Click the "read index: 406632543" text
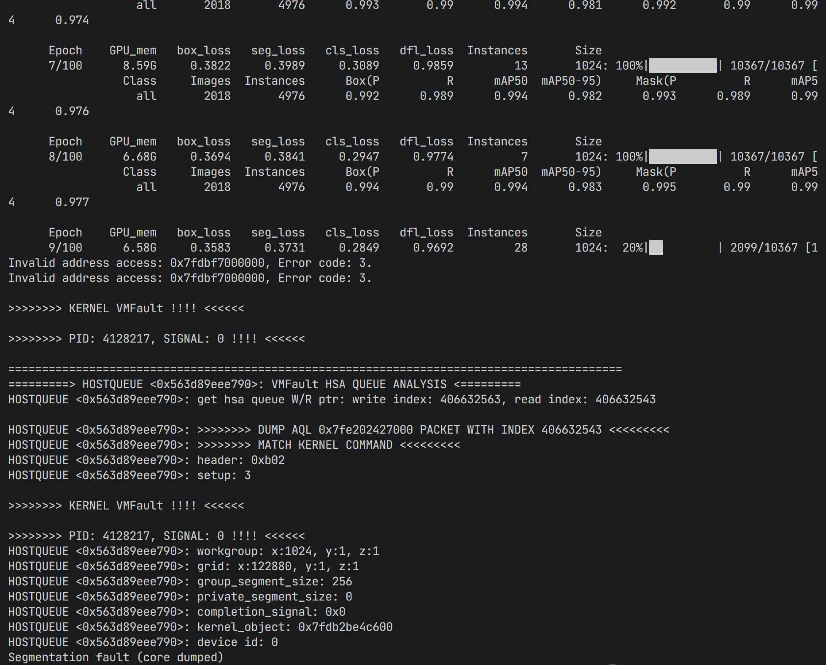 [585, 400]
